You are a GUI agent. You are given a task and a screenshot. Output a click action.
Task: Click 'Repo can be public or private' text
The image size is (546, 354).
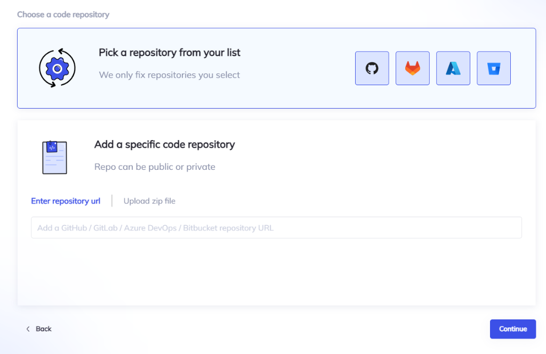coord(155,167)
